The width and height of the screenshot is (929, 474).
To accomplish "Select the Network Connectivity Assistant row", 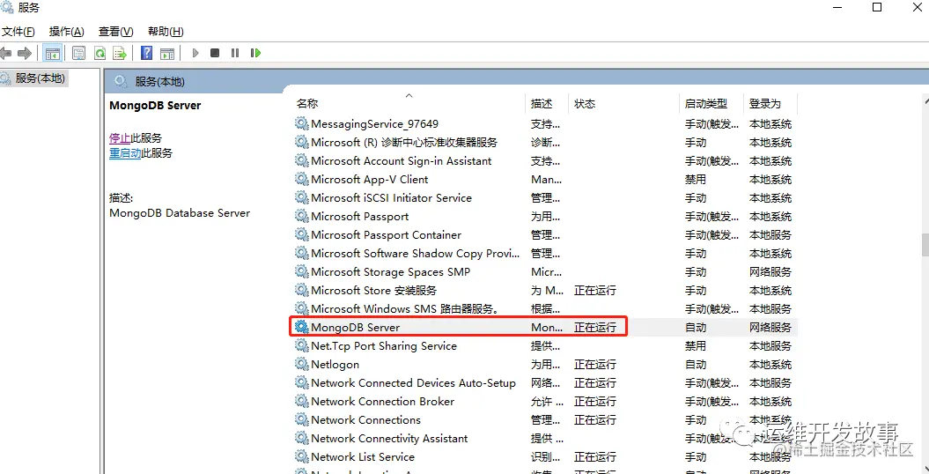I will [546, 439].
